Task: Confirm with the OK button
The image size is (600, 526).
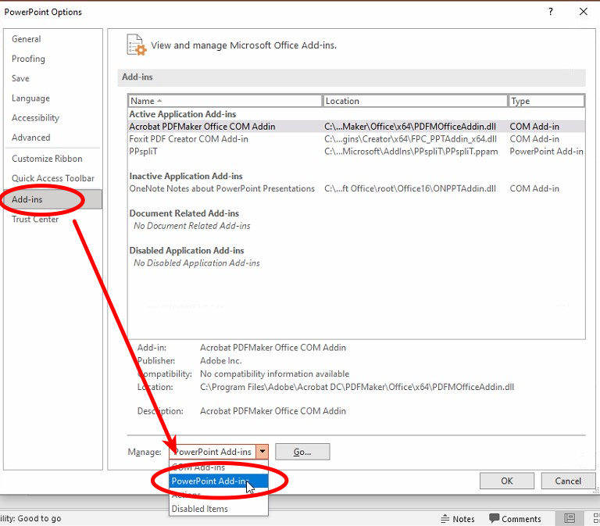Action: (506, 481)
